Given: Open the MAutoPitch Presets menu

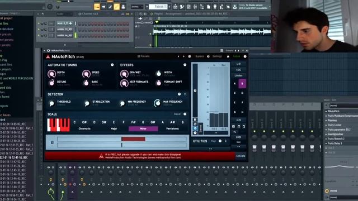Looking at the screenshot, I should tap(143, 56).
